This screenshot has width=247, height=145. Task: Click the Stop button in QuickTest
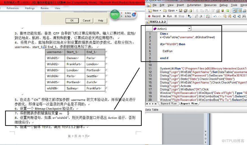click(179, 16)
